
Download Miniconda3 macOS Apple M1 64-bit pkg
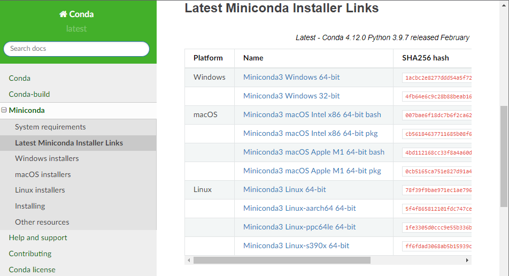312,171
